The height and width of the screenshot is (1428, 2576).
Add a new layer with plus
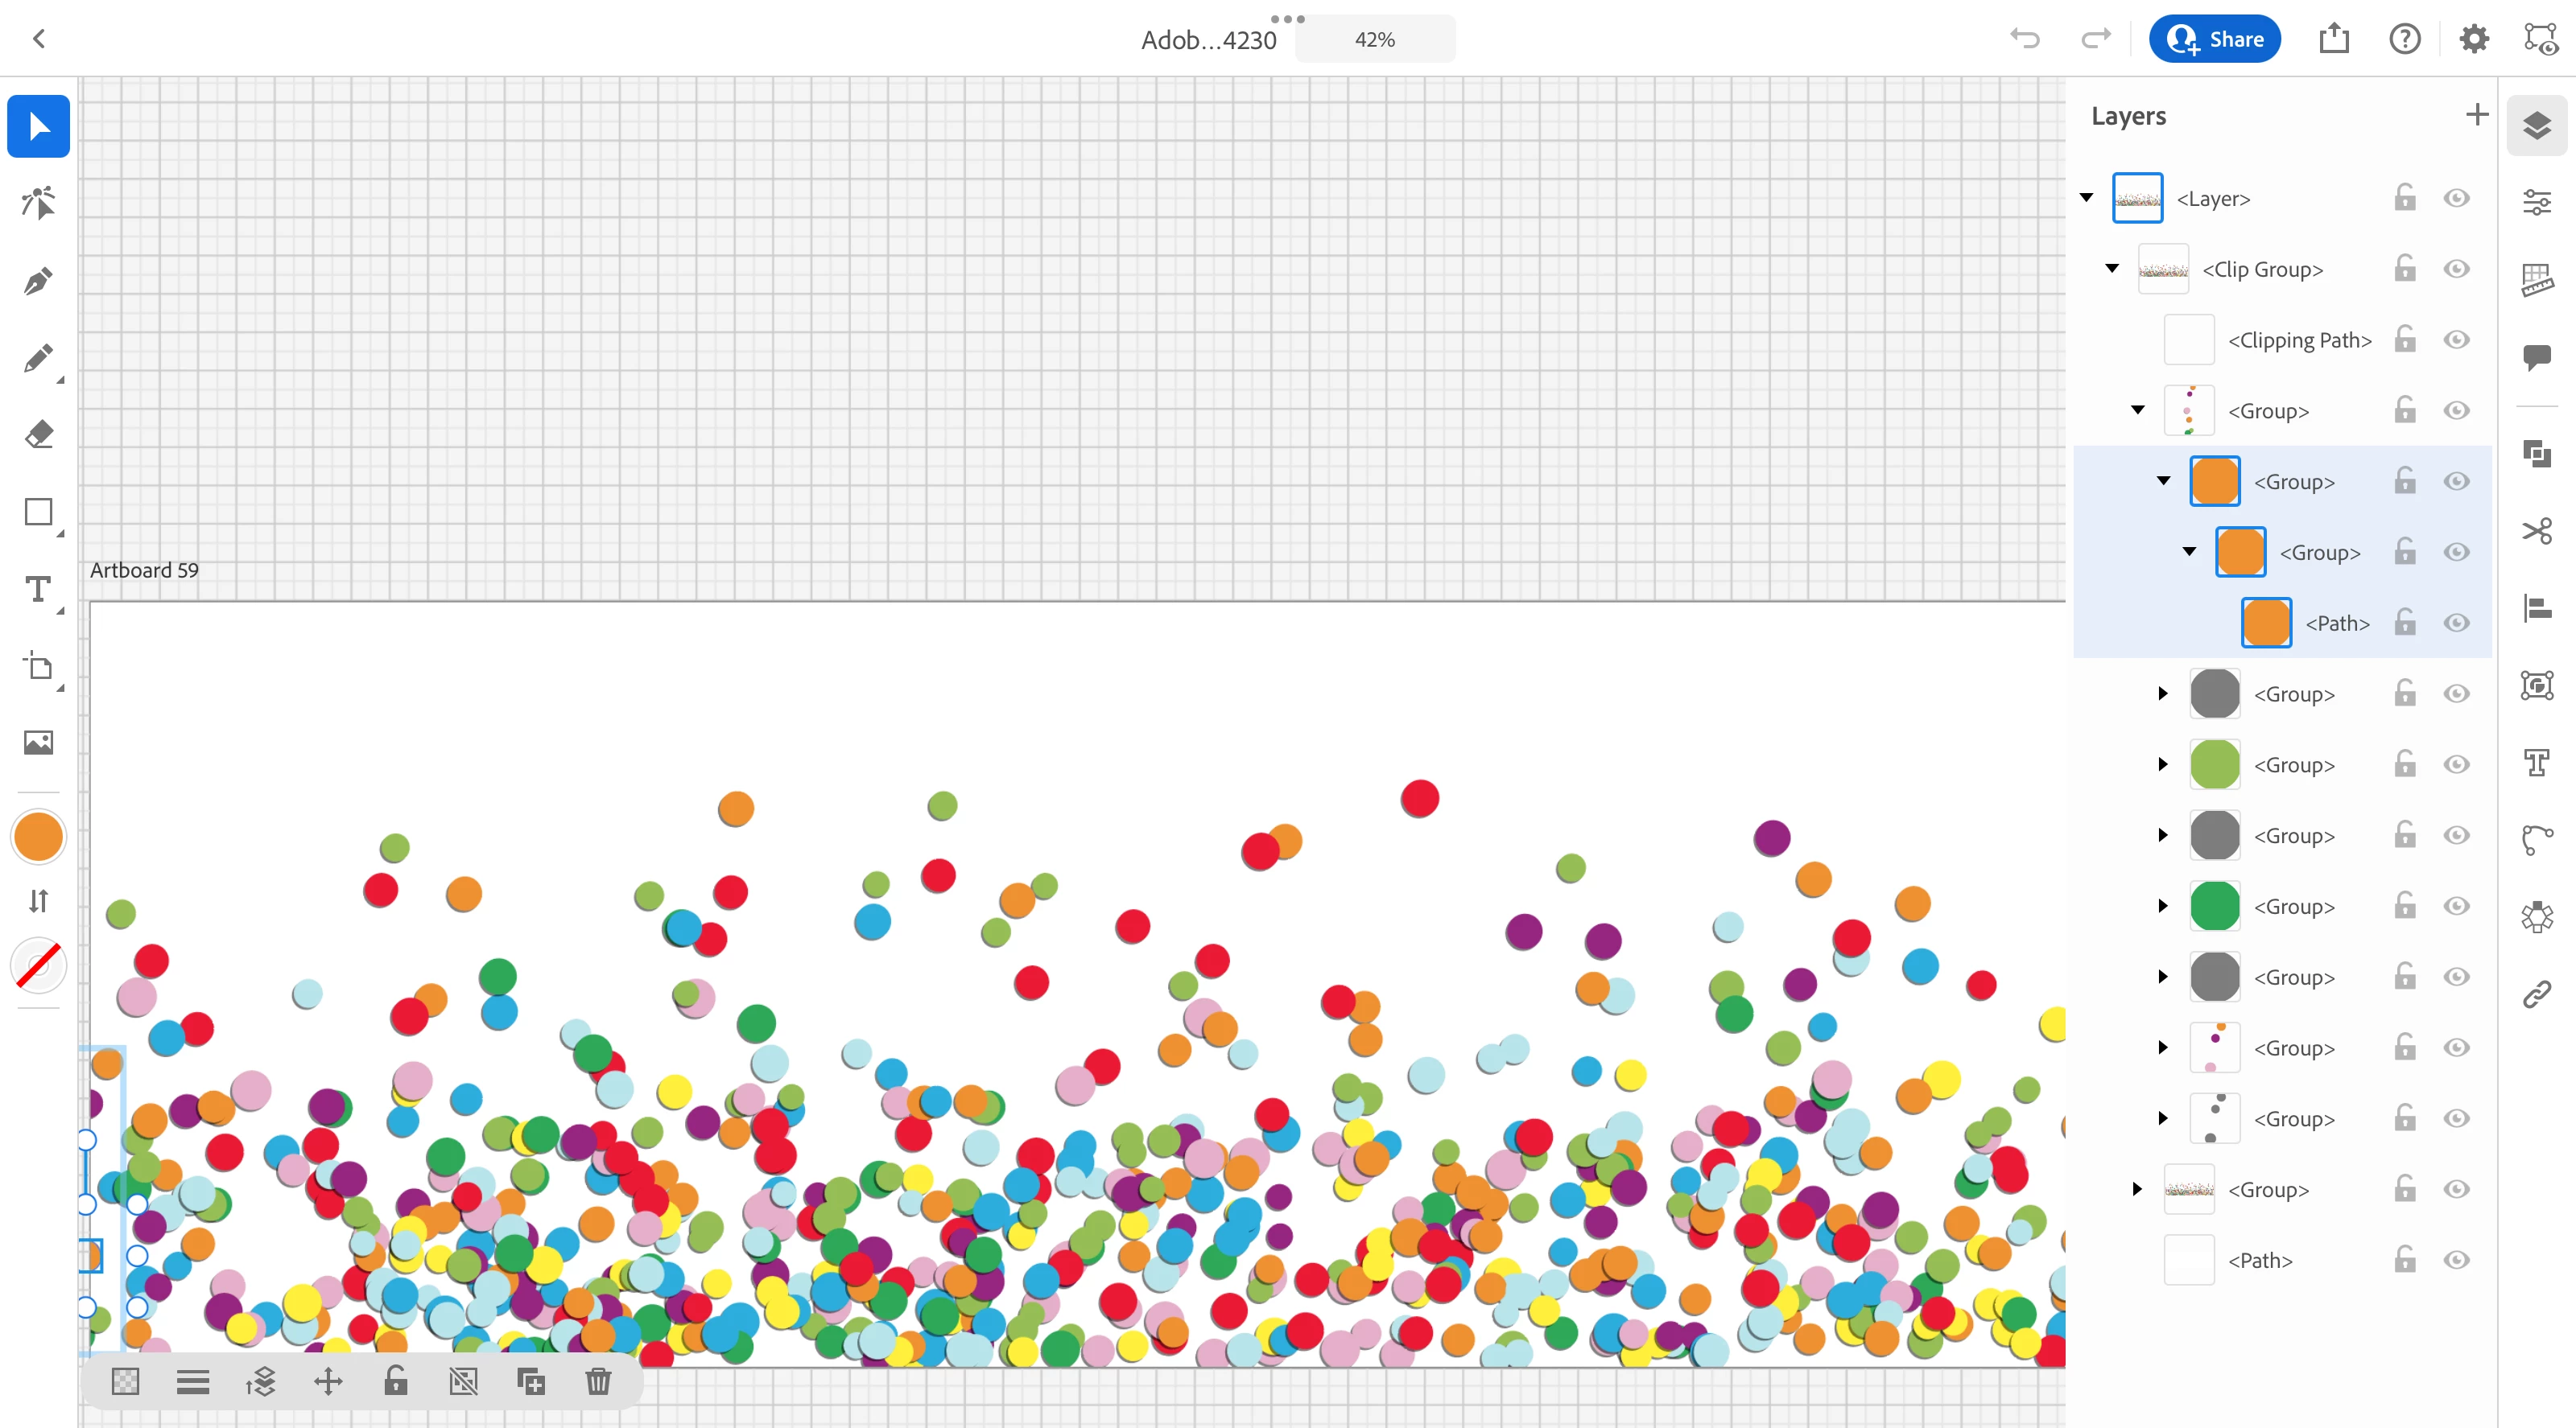coord(2476,115)
